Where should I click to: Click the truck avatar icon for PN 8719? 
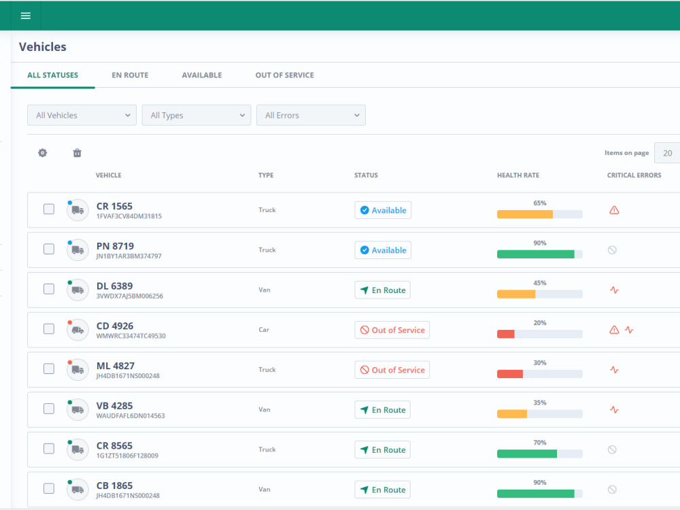(x=78, y=250)
